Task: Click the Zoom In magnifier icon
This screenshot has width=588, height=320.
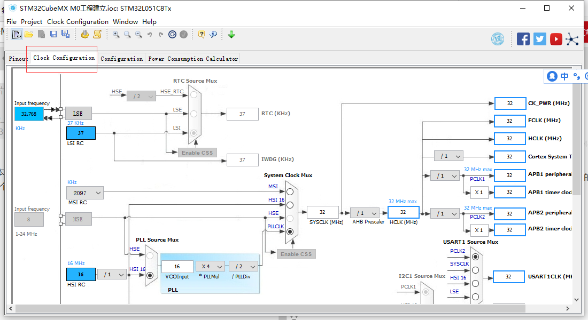Action: coord(116,35)
